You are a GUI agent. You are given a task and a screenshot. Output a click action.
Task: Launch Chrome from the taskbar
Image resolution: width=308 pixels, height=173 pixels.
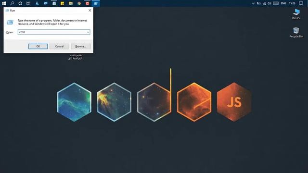click(x=79, y=3)
